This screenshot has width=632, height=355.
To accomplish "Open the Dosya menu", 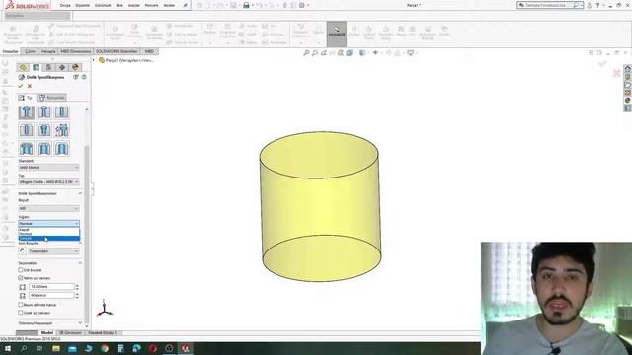I will pyautogui.click(x=65, y=6).
